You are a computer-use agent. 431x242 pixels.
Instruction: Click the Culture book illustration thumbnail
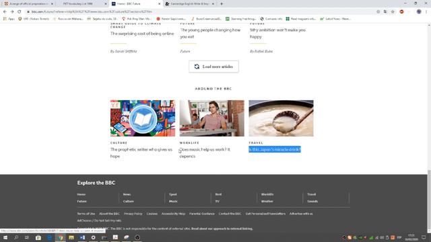[143, 118]
